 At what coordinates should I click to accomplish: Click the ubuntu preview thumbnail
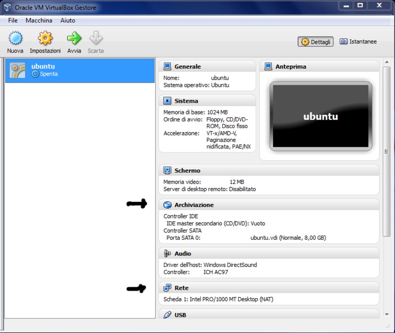[x=321, y=116]
